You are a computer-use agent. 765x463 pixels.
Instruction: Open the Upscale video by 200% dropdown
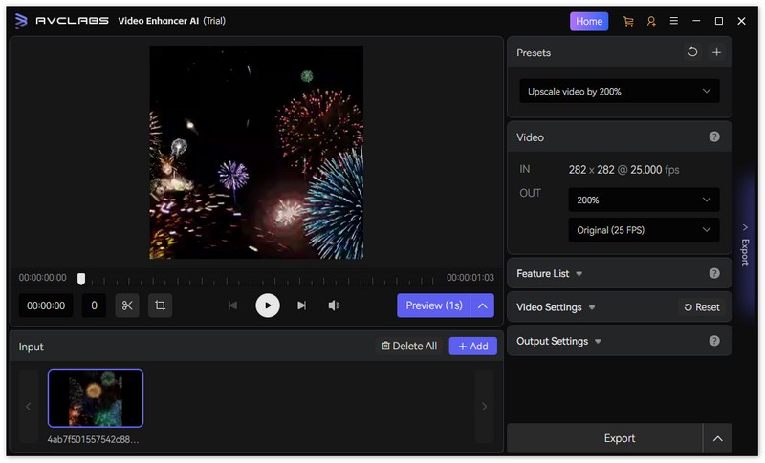pyautogui.click(x=619, y=92)
